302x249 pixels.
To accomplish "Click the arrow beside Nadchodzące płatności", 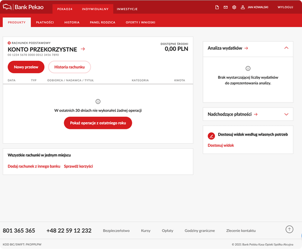I will [x=255, y=114].
